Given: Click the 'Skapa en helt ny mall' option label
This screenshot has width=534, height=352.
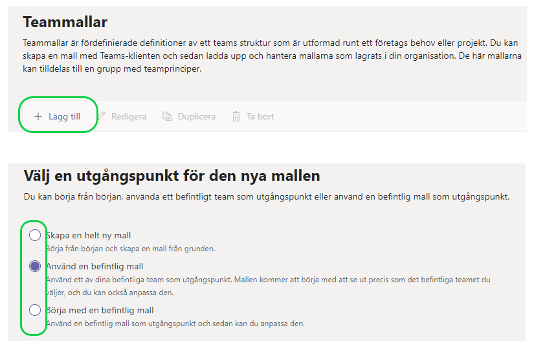Looking at the screenshot, I should click(x=89, y=235).
